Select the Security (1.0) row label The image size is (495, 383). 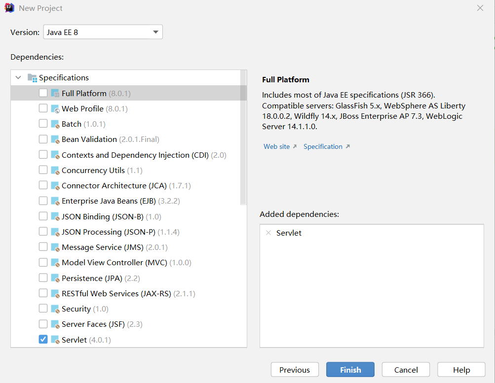click(85, 309)
